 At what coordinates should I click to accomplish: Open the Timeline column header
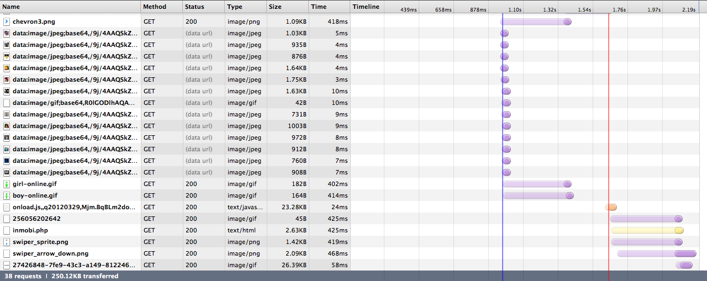click(x=366, y=7)
